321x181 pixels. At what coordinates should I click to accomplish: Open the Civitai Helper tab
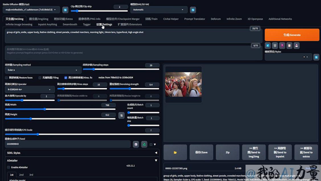[171, 19]
